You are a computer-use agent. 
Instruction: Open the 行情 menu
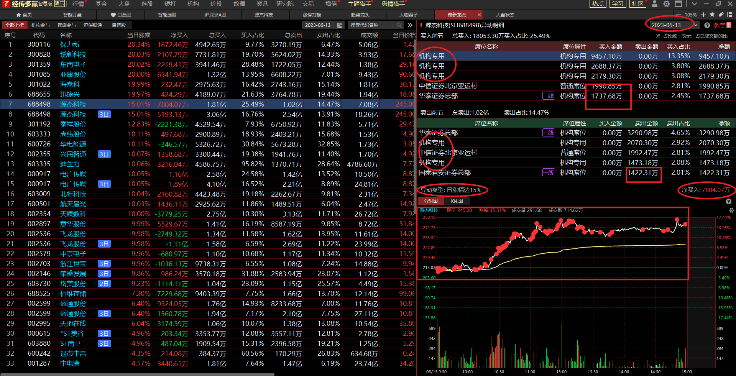pos(78,4)
